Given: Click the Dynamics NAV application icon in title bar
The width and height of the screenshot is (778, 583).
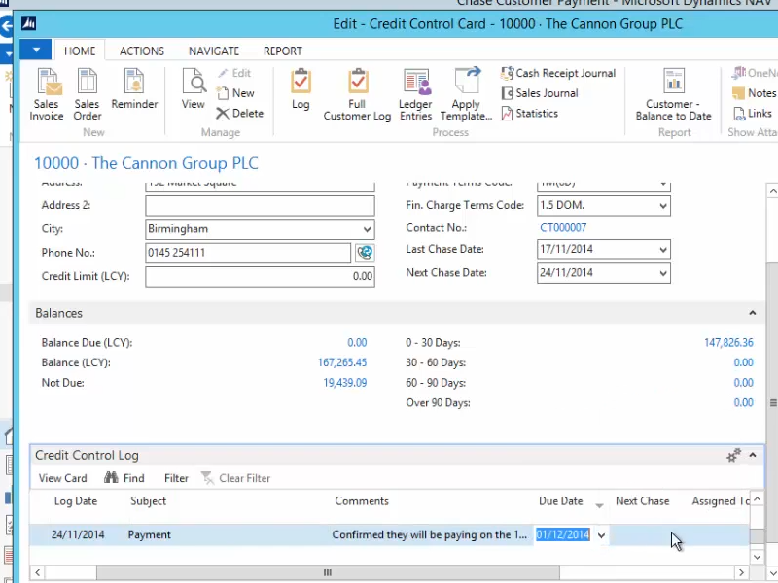Looking at the screenshot, I should [x=29, y=23].
